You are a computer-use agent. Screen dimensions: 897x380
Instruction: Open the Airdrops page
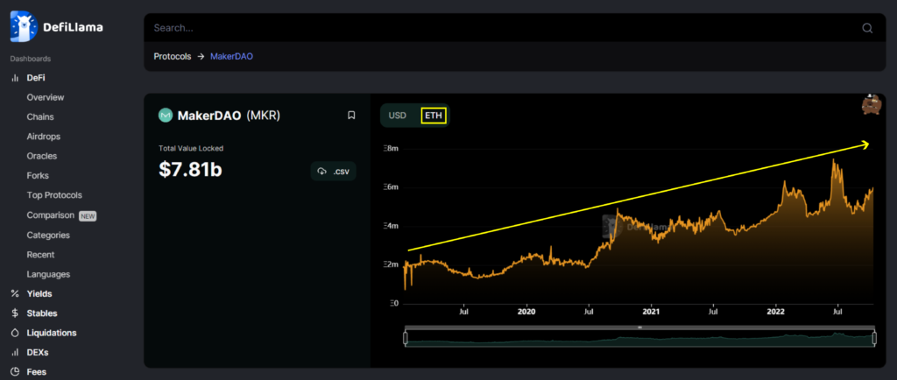tap(43, 137)
